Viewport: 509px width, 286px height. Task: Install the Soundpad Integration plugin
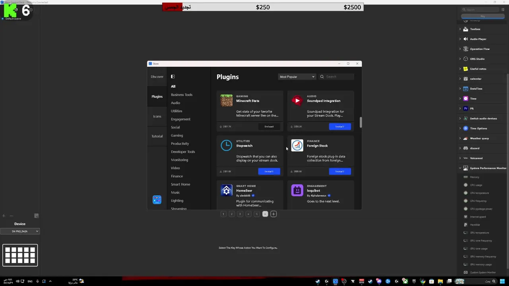click(x=340, y=126)
